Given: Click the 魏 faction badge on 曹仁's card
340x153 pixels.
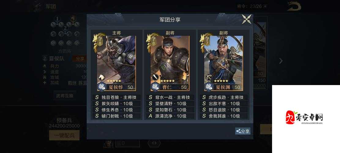Looking at the screenshot, I should point(155,87).
